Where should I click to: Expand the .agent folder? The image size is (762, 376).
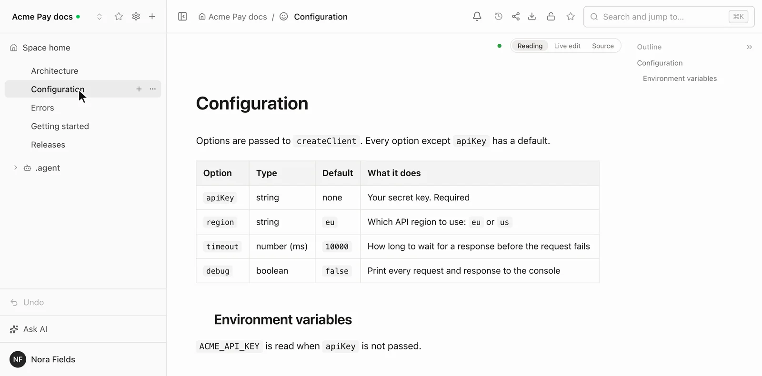pos(15,168)
